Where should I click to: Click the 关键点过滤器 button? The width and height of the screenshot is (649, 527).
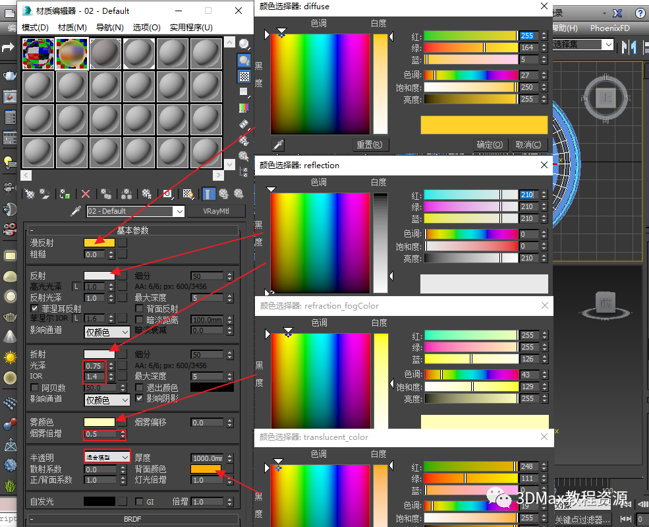pos(582,519)
